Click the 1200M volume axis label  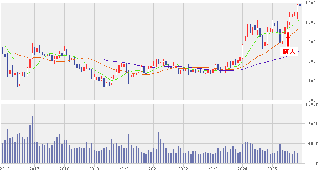[x=312, y=104]
